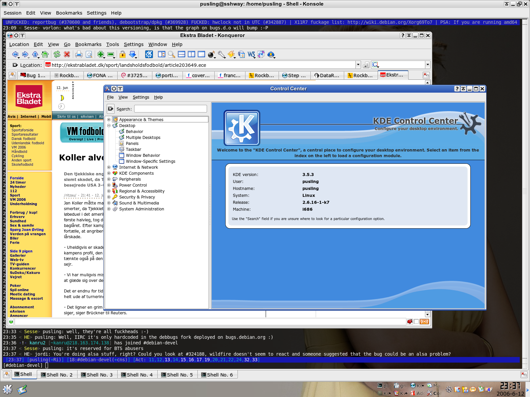
Task: Open the Settings menu in Control Center
Action: click(x=141, y=97)
